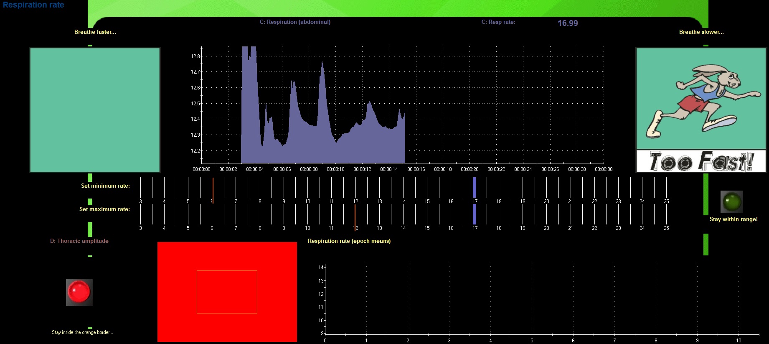Click the empty teal "Breathe faster" box
Image resolution: width=769 pixels, height=344 pixels.
(95, 110)
